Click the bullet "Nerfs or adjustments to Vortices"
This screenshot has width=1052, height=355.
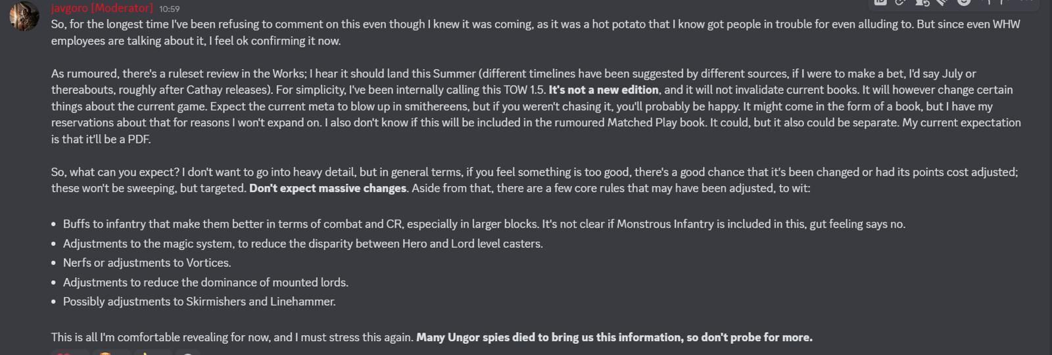(147, 263)
